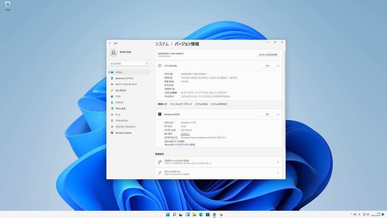
Task: Open Microsoft Store from the taskbar
Action: pyautogui.click(x=208, y=214)
